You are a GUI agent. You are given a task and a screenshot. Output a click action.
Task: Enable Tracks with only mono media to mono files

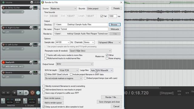[x=45, y=55]
